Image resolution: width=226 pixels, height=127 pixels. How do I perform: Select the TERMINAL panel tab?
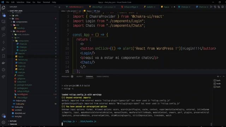click(x=89, y=77)
